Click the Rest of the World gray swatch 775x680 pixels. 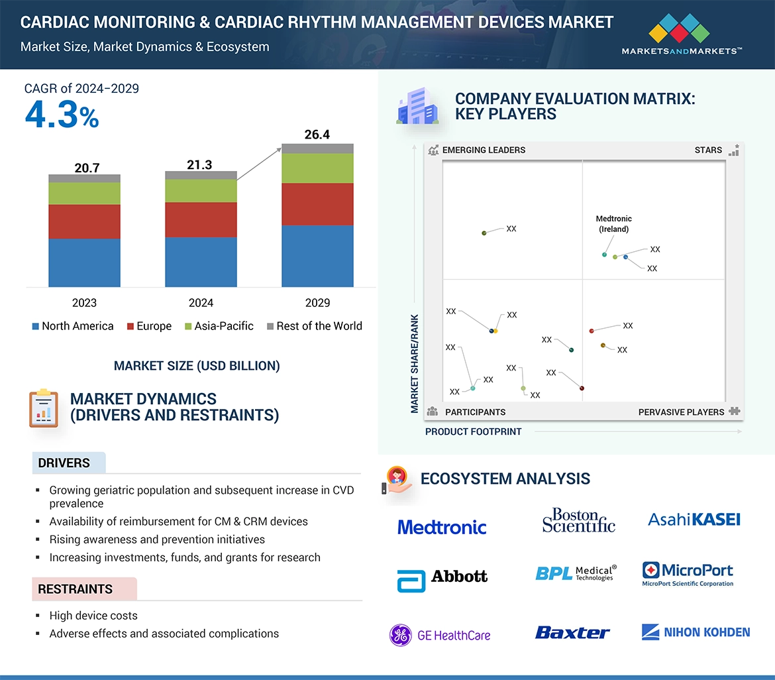click(x=271, y=326)
